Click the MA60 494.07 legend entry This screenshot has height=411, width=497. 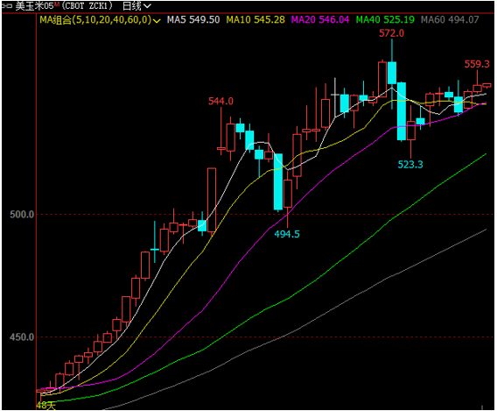tap(450, 19)
